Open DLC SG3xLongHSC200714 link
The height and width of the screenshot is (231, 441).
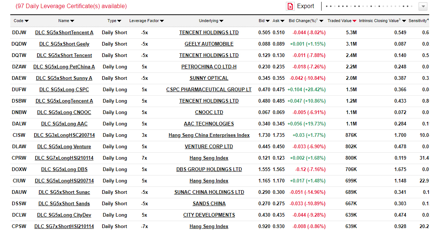pos(64,135)
